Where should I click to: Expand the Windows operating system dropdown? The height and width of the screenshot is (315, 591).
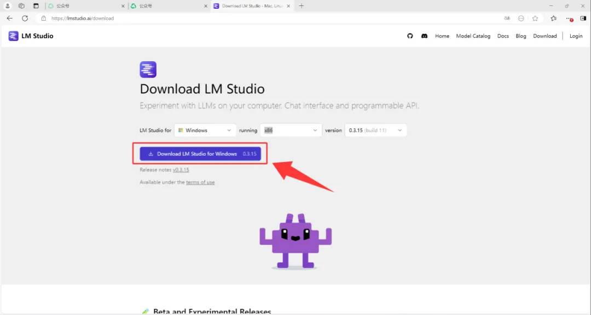[205, 130]
